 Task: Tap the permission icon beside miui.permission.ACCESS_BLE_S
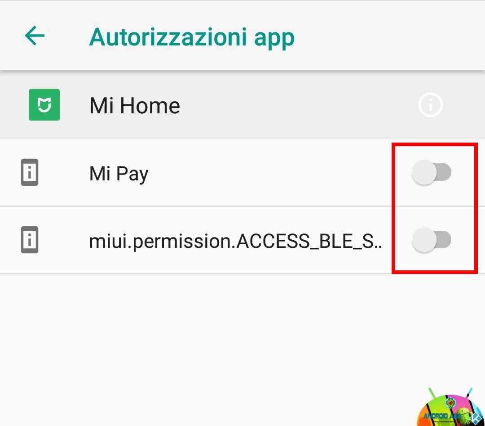tap(29, 240)
